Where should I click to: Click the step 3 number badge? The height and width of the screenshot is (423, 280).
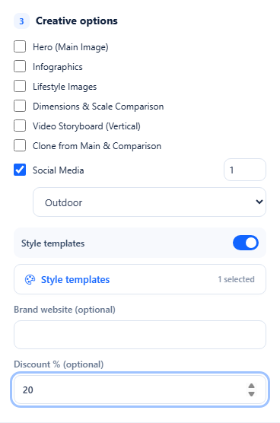(21, 21)
